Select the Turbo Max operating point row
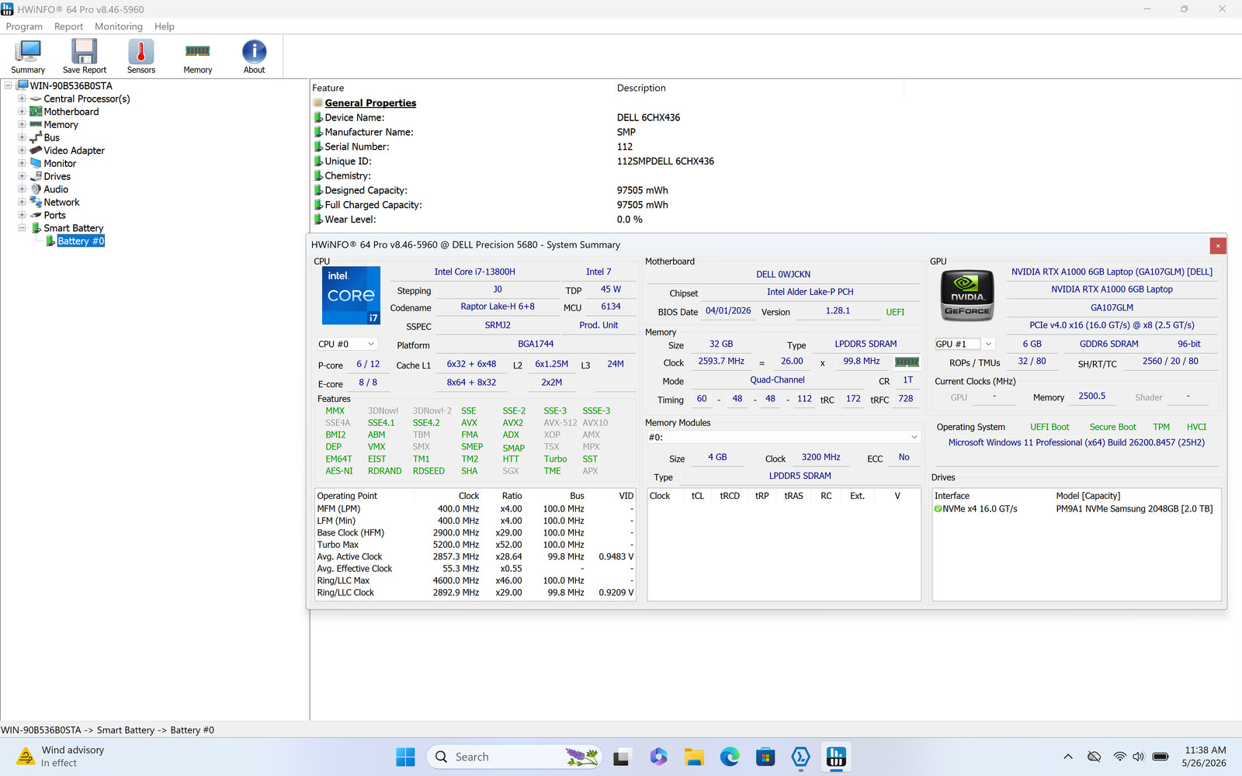This screenshot has width=1242, height=776. [475, 545]
